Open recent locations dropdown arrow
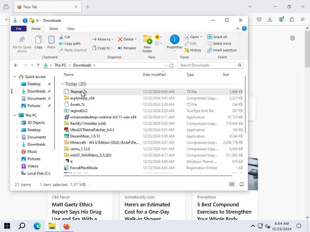Screen dimensions: 310x232 click(x=32, y=65)
